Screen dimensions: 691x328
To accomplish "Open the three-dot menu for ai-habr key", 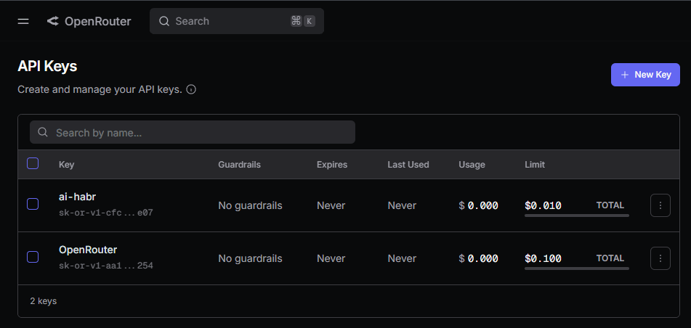I will (x=660, y=205).
